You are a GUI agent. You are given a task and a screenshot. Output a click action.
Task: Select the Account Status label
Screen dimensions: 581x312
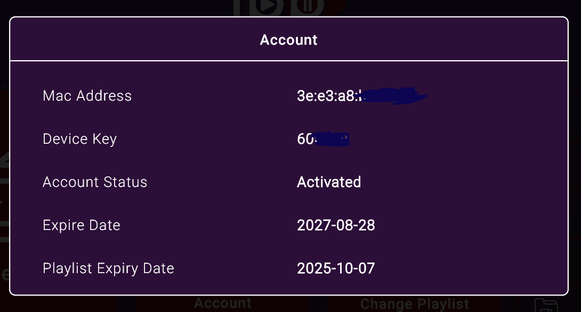(x=95, y=182)
